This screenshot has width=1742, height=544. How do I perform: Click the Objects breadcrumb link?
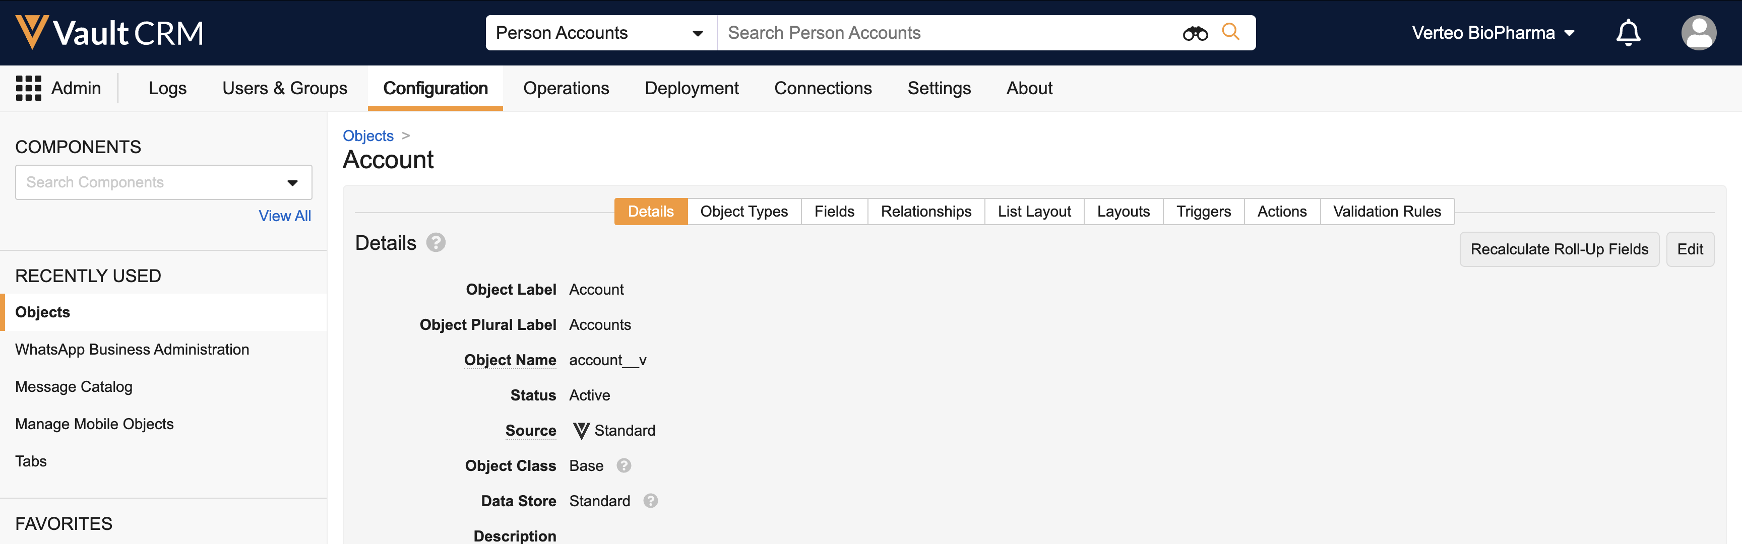click(368, 136)
